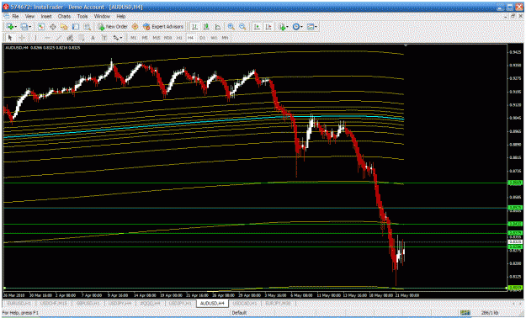526x318 pixels.
Task: Open the Strategy Tester magnifier icon
Action: click(88, 27)
